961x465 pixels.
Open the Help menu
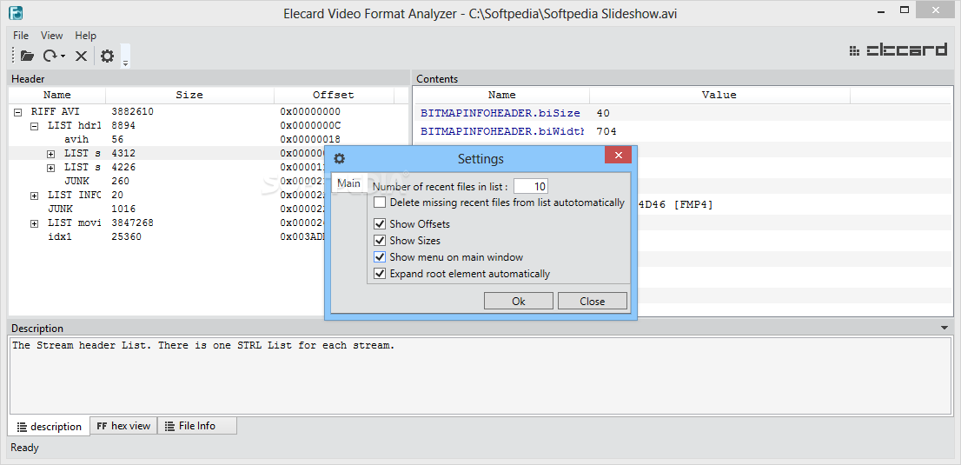[x=86, y=36]
